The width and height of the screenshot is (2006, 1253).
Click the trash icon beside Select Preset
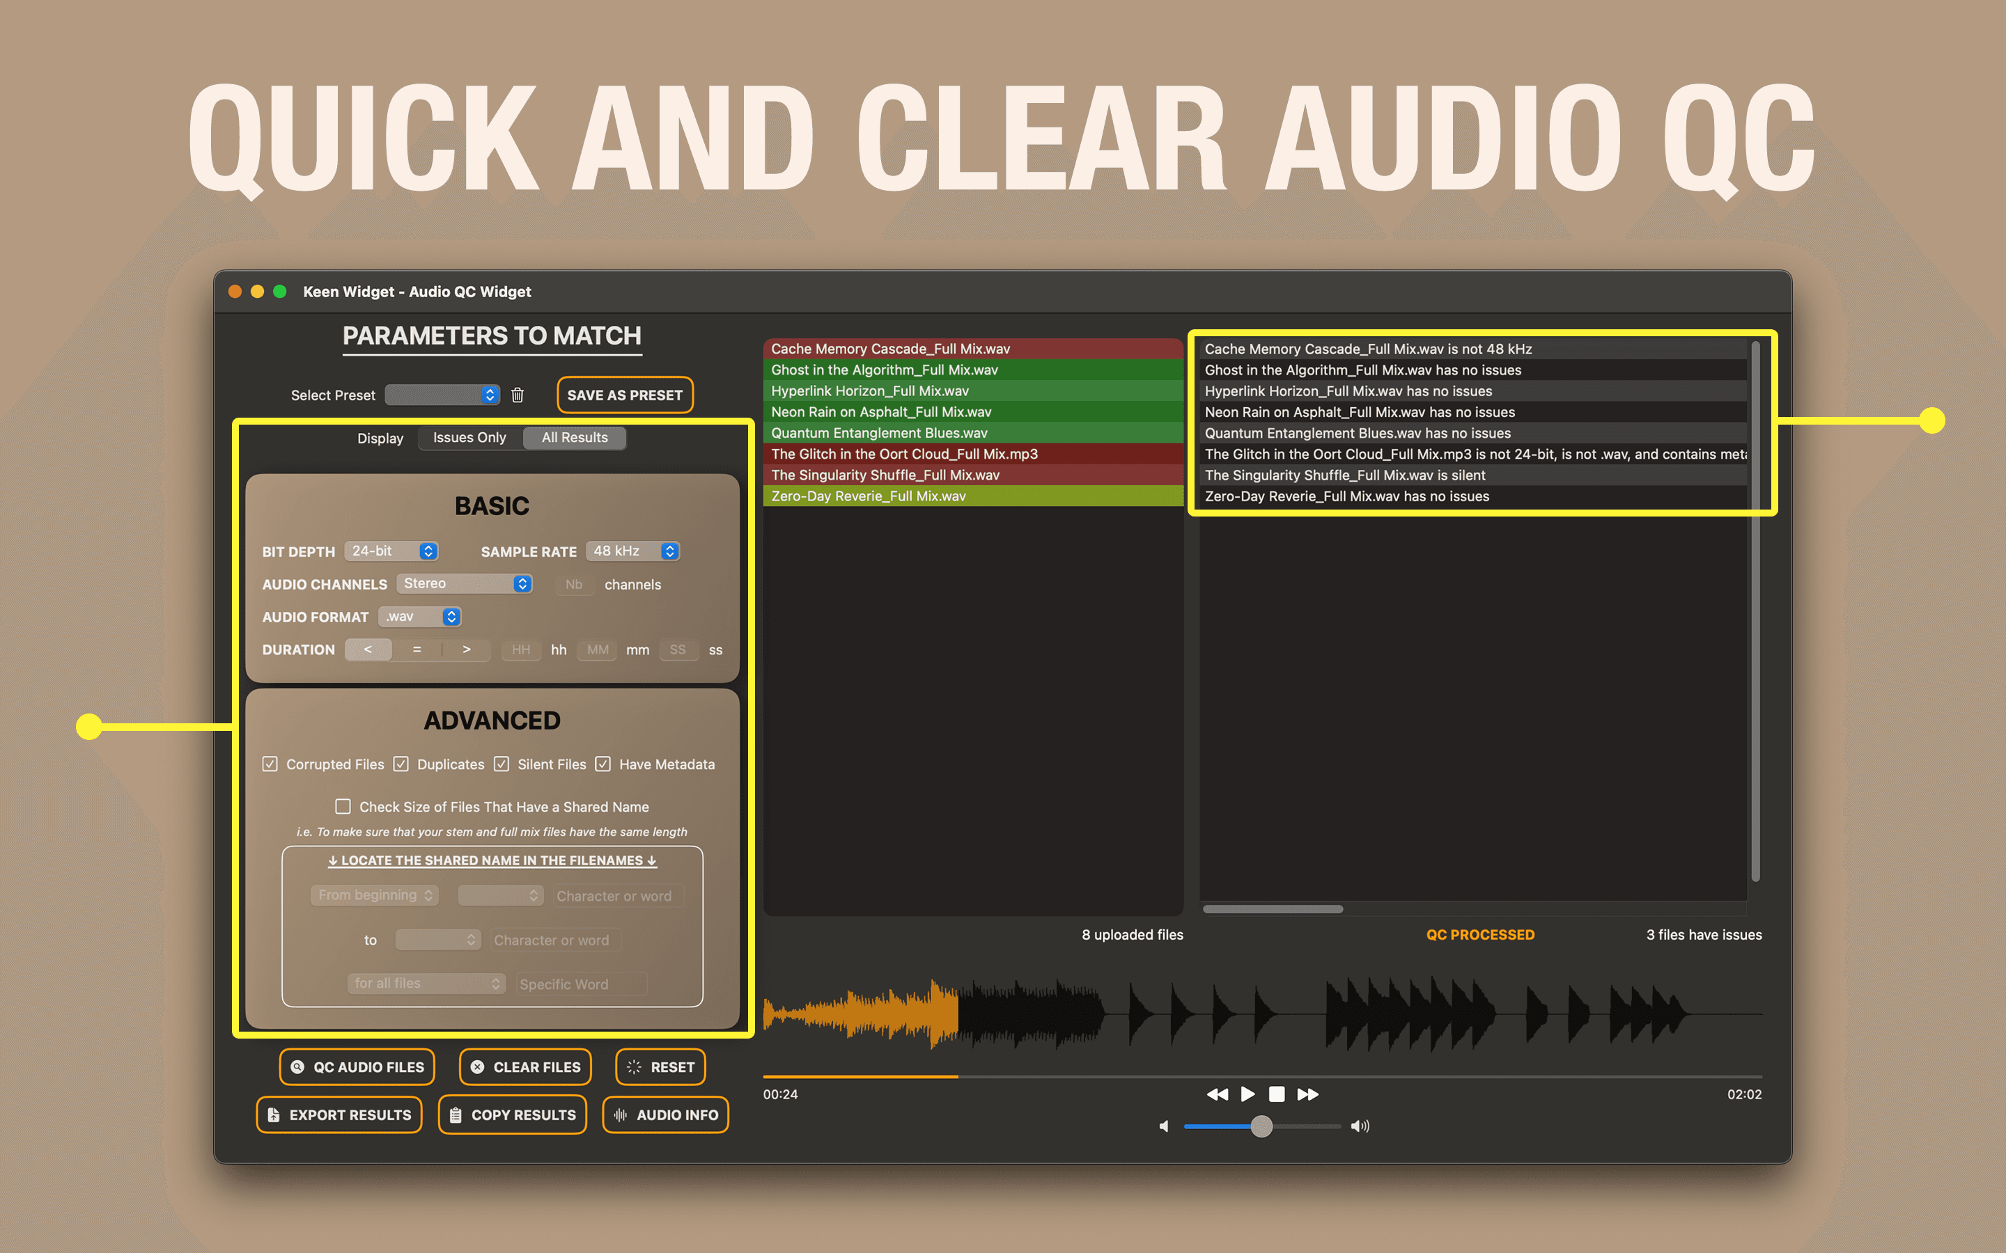pos(518,395)
